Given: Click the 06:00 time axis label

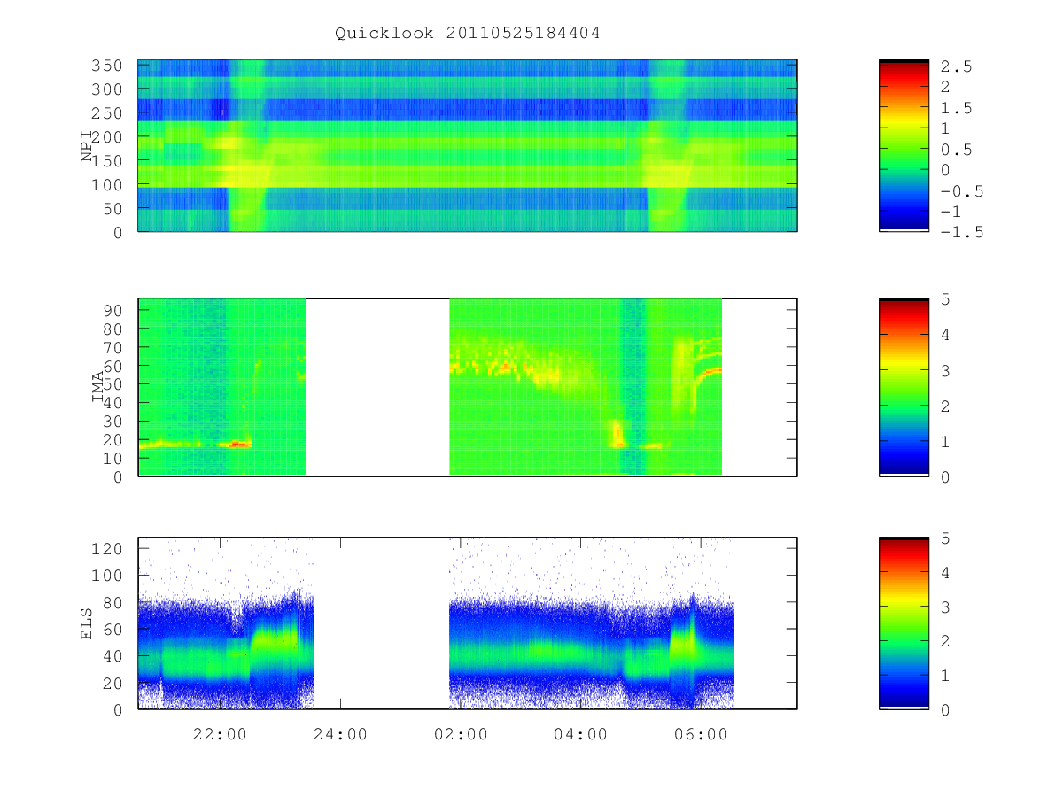Looking at the screenshot, I should (701, 734).
